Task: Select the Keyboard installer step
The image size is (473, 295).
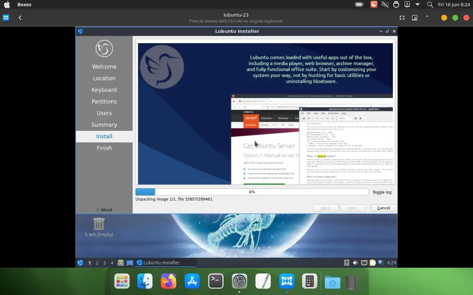Action: 104,90
